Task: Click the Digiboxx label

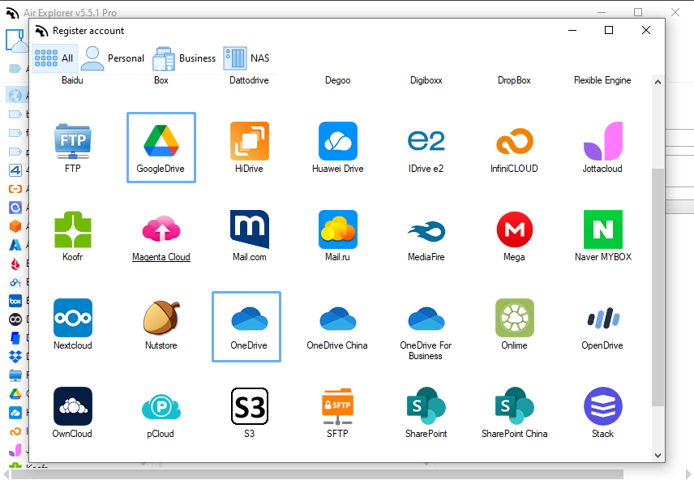Action: point(426,80)
